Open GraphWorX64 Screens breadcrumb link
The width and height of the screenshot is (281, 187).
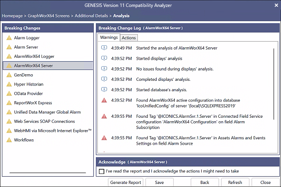[49, 16]
